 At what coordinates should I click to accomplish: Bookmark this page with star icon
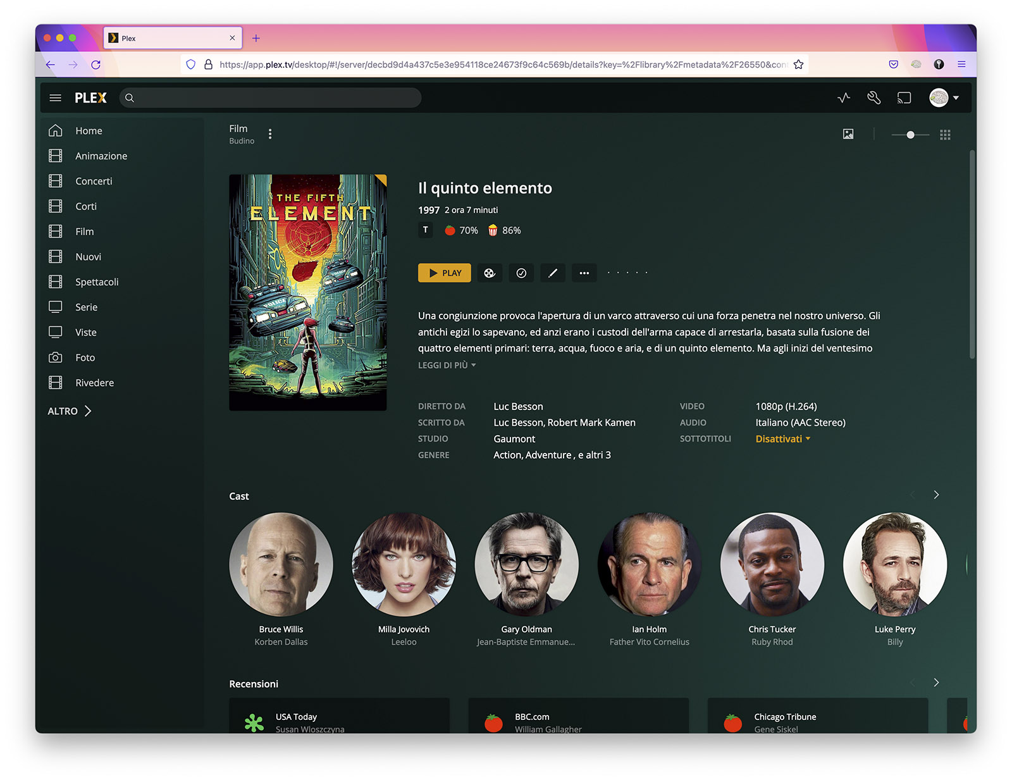[x=799, y=65]
